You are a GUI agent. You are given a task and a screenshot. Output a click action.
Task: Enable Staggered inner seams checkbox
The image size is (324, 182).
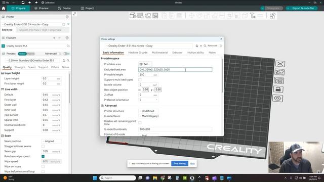coord(43,146)
